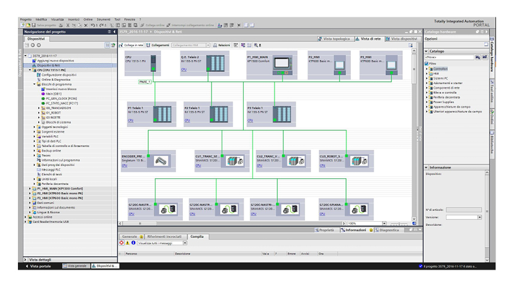This screenshot has height=287, width=514.
Task: Click the undo arrow icon
Action: [93, 25]
